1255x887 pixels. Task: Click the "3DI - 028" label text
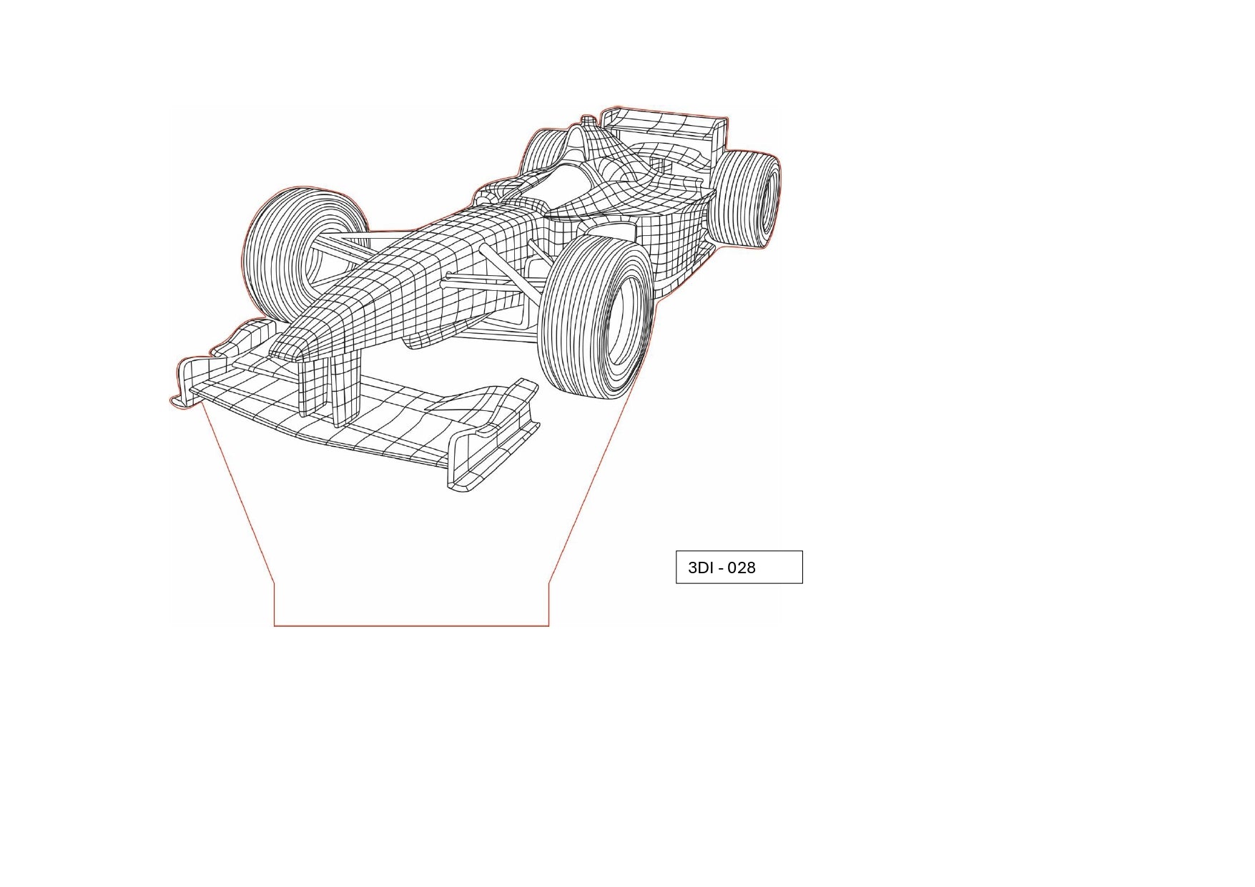[721, 568]
